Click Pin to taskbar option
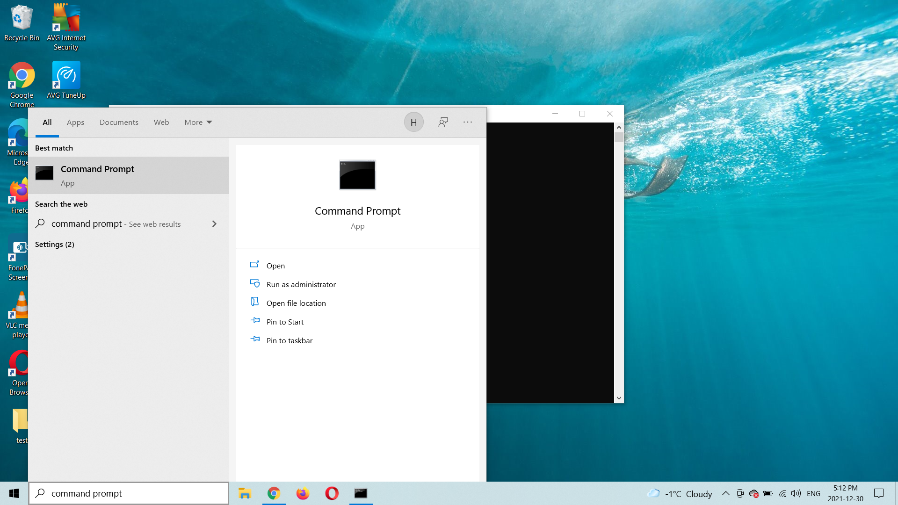 point(289,340)
